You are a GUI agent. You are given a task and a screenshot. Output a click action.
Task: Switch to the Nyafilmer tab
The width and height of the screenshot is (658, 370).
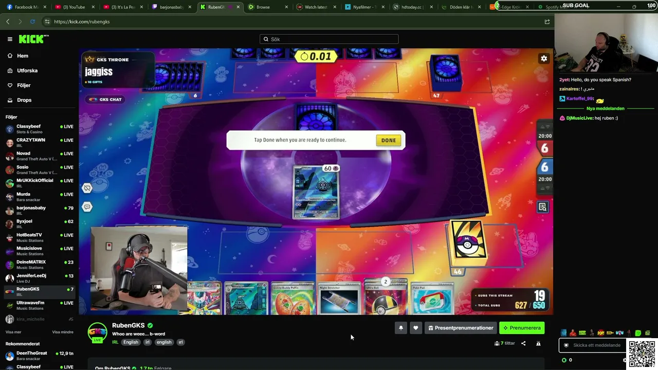[x=364, y=7]
